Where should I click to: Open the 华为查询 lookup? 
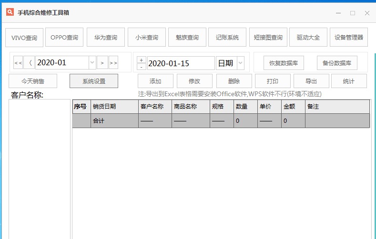point(105,37)
